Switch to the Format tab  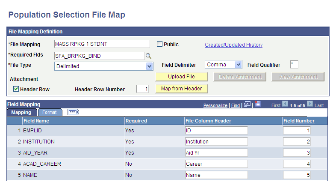tap(50, 112)
